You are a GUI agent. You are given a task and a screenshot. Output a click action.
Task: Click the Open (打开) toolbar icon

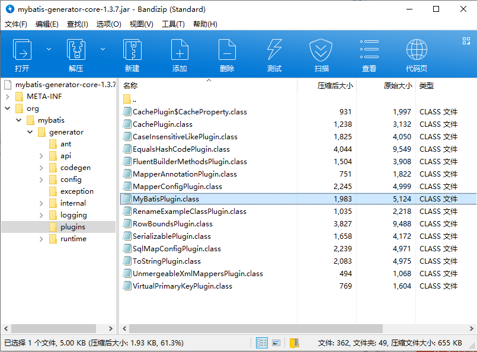[22, 50]
